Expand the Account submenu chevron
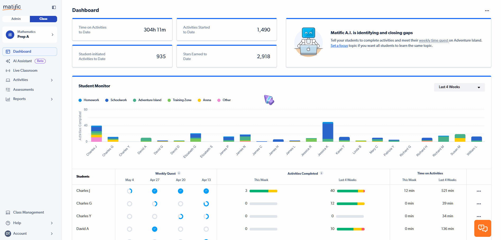Screen dimensions: 501x240 point(52,234)
